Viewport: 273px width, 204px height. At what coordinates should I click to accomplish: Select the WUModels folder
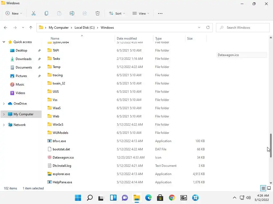[61, 133]
